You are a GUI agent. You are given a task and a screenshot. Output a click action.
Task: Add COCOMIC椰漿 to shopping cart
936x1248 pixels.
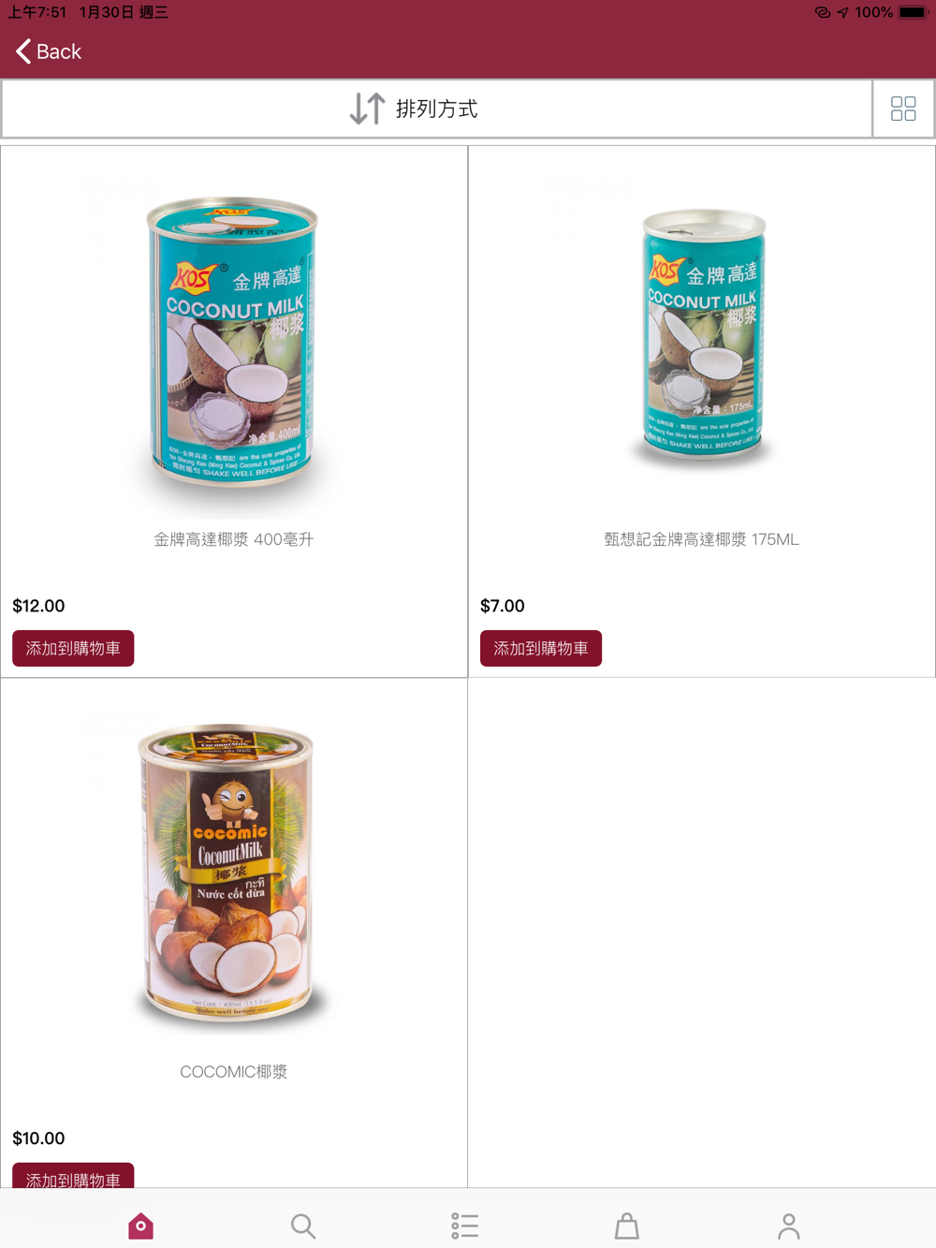click(x=73, y=1176)
